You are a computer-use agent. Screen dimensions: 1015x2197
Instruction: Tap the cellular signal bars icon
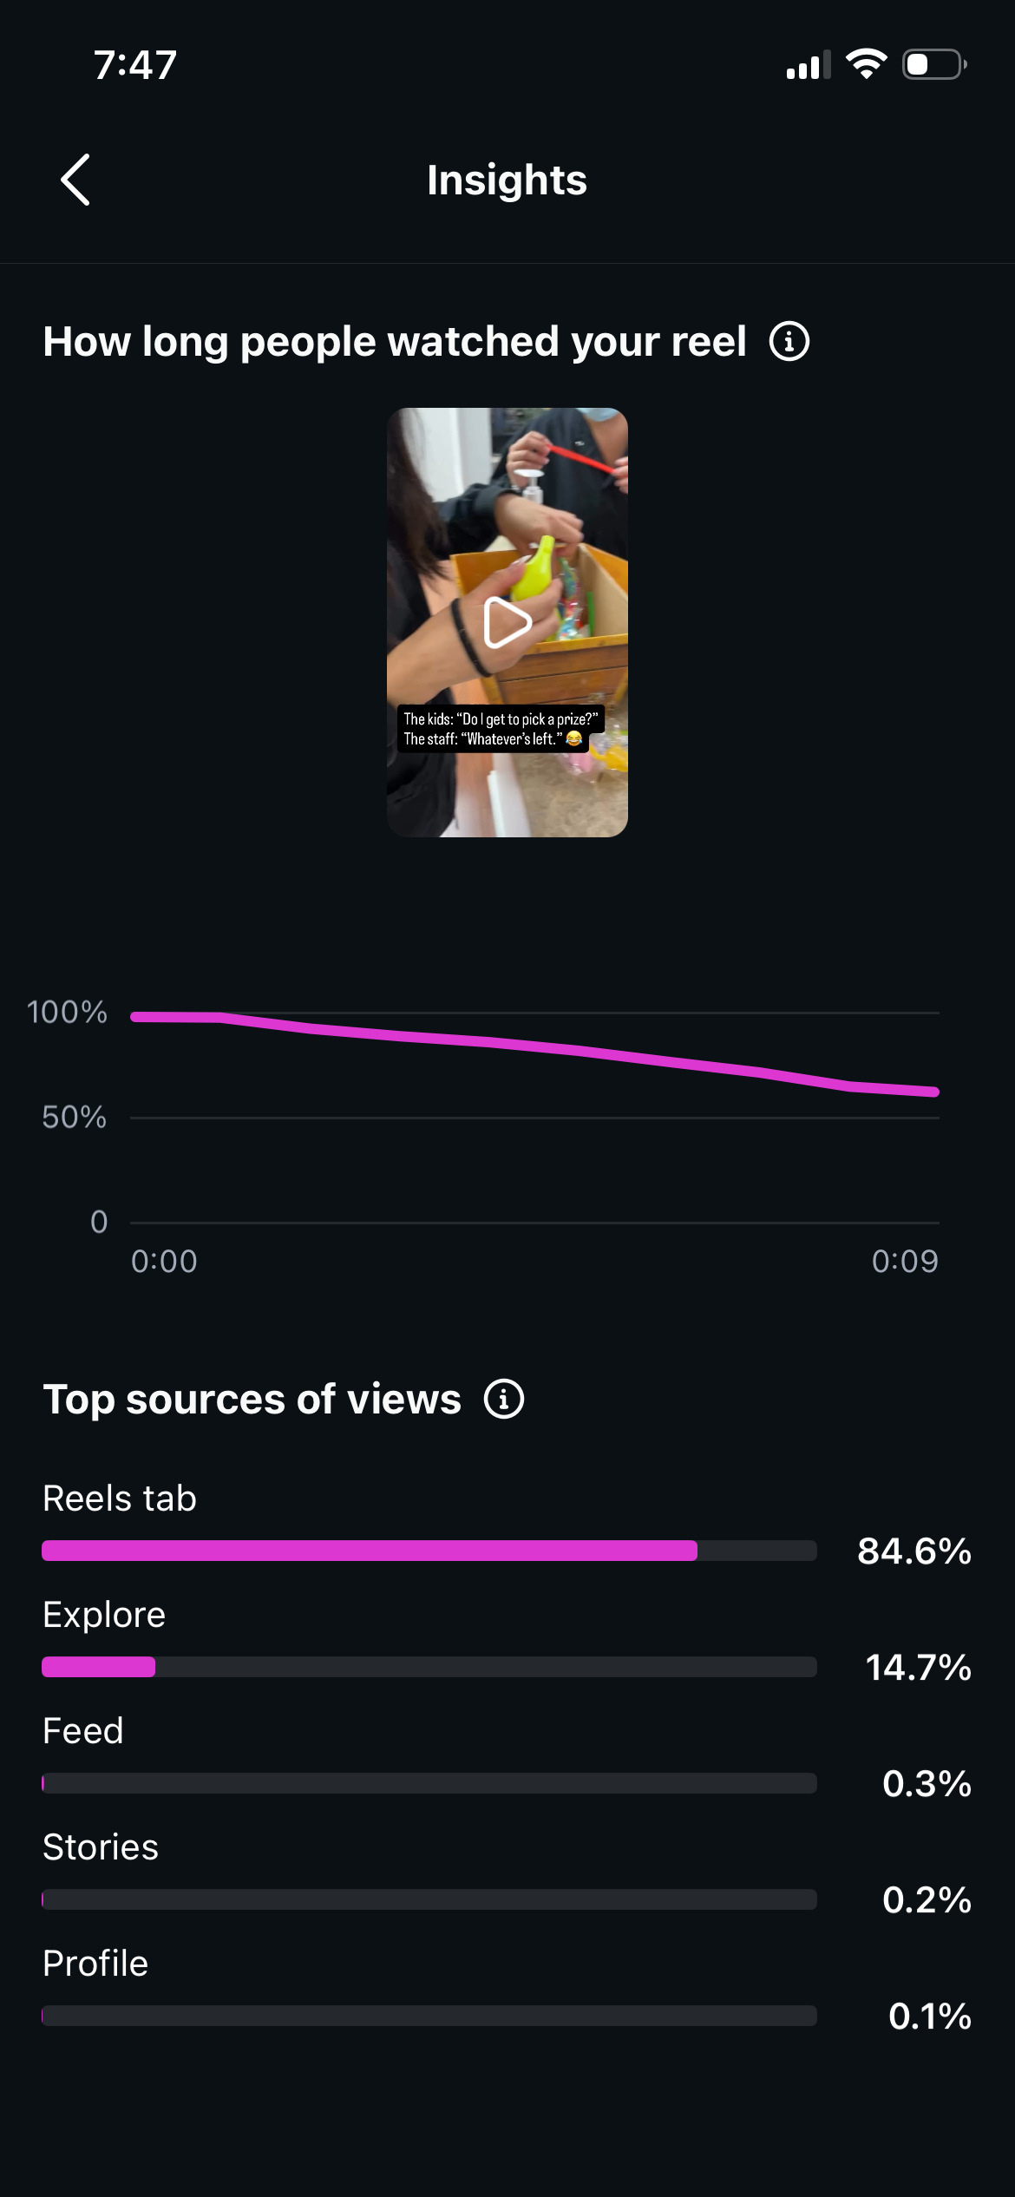pos(809,65)
